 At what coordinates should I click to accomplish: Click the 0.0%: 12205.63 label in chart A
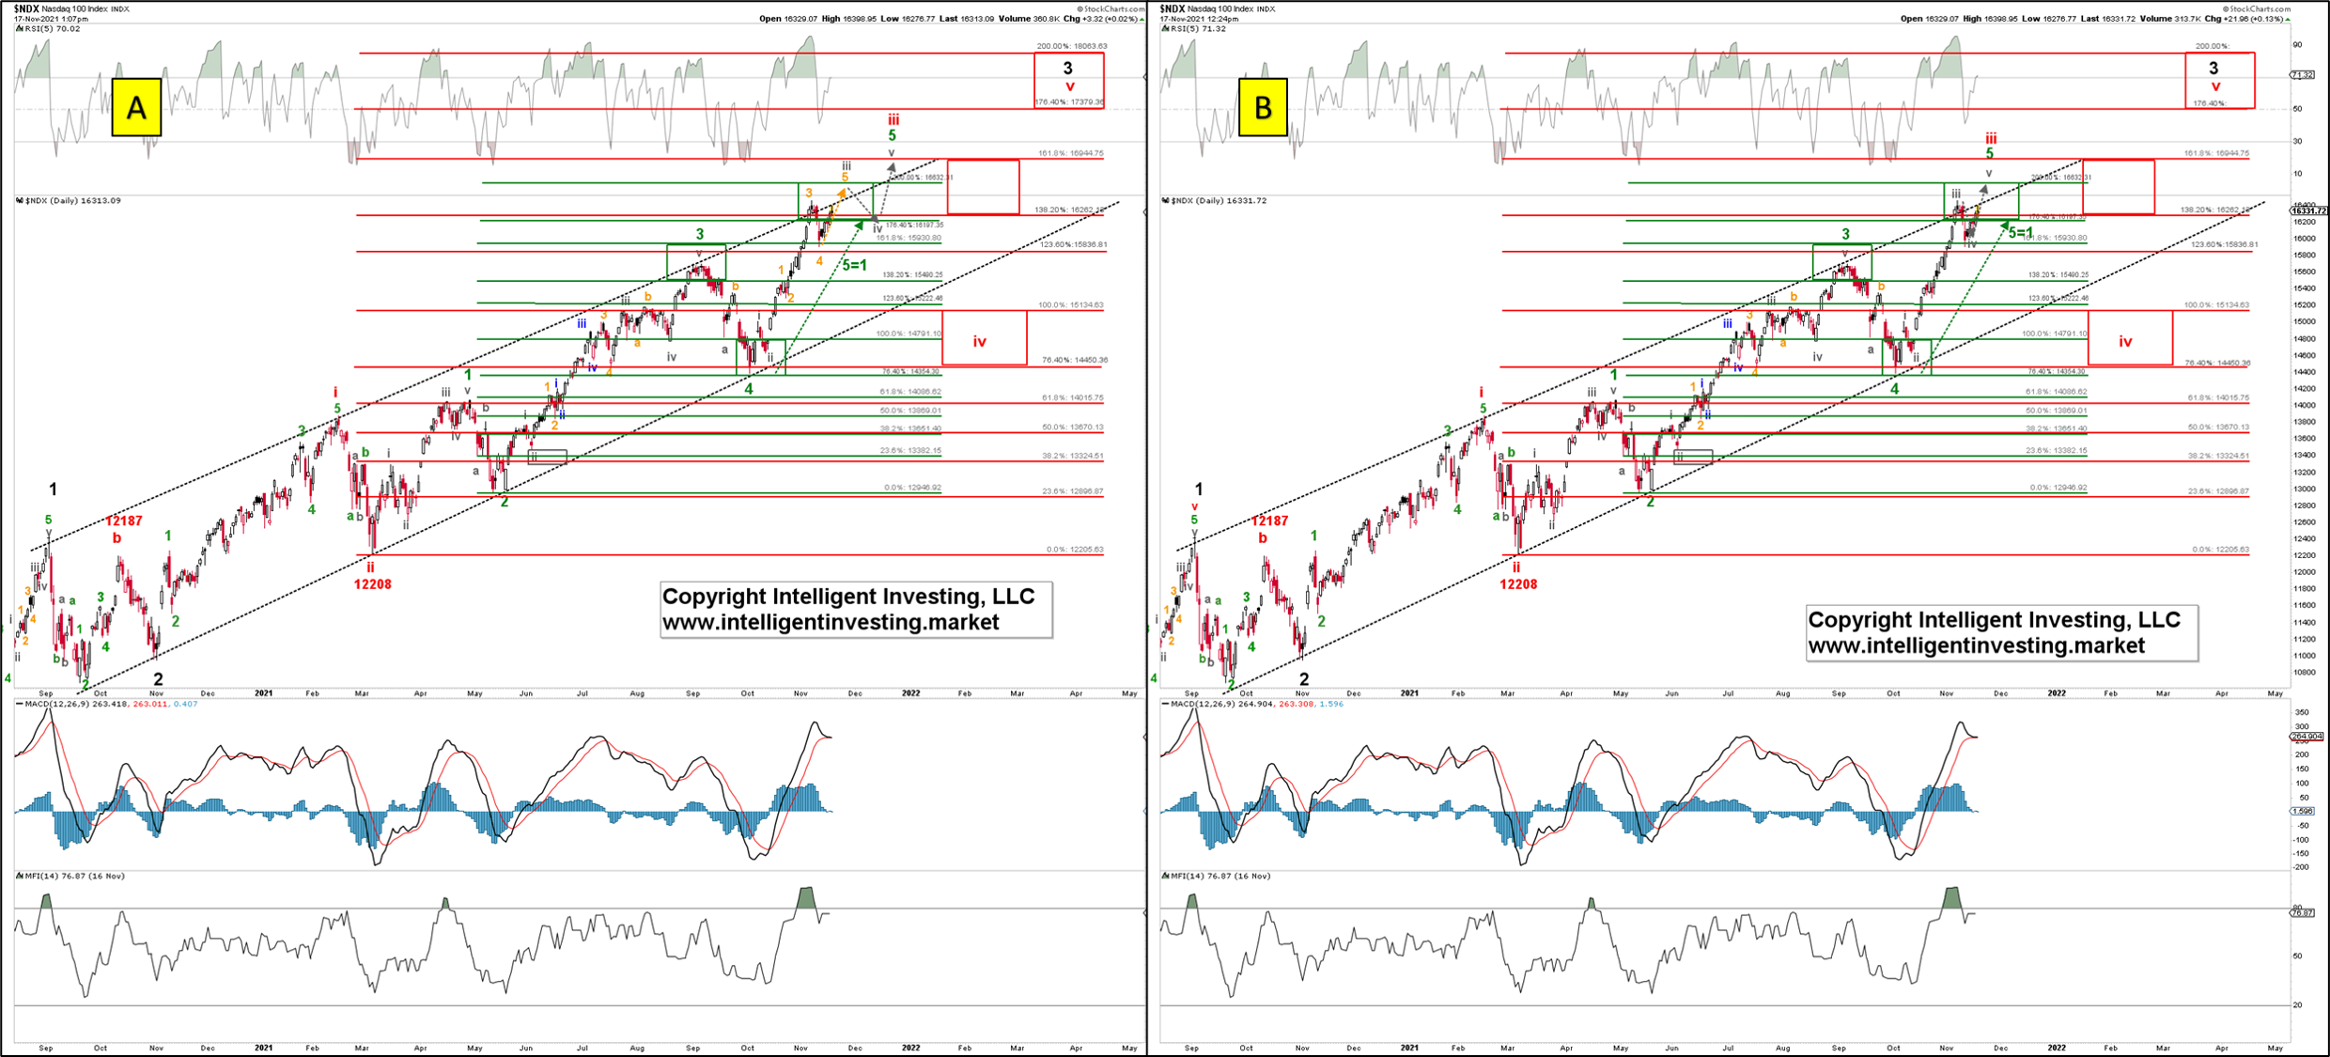pyautogui.click(x=1075, y=550)
